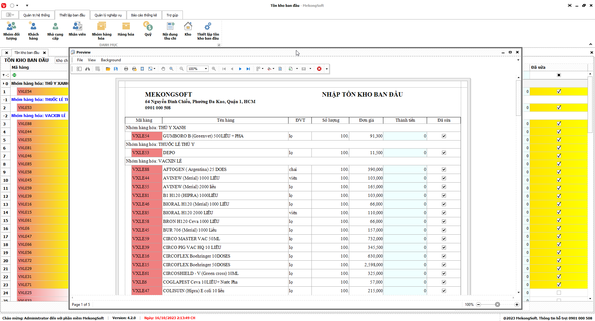This screenshot has width=595, height=321.
Task: Open the File menu in Preview
Action: pos(80,60)
